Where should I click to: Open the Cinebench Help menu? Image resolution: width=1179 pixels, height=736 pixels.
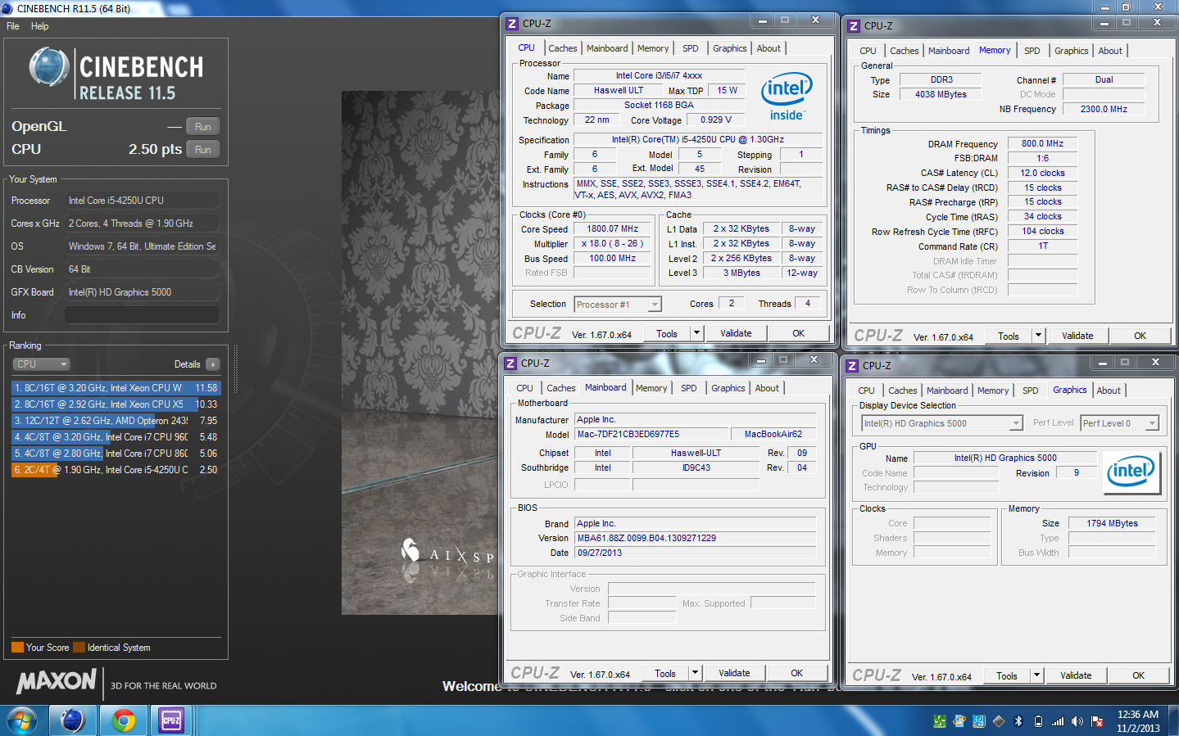click(39, 26)
